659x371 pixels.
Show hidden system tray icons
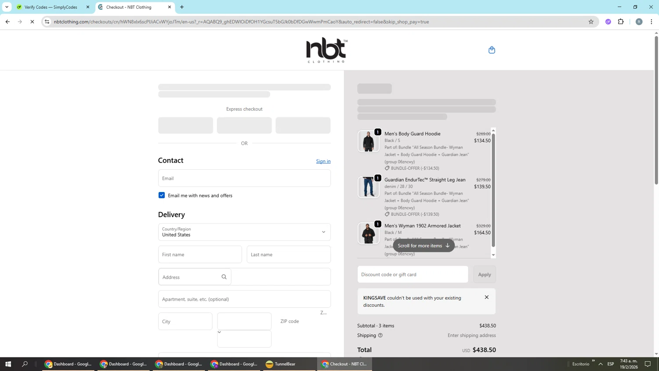click(601, 364)
